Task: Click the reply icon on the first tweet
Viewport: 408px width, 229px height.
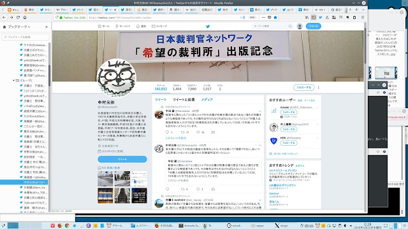Action: (167, 132)
